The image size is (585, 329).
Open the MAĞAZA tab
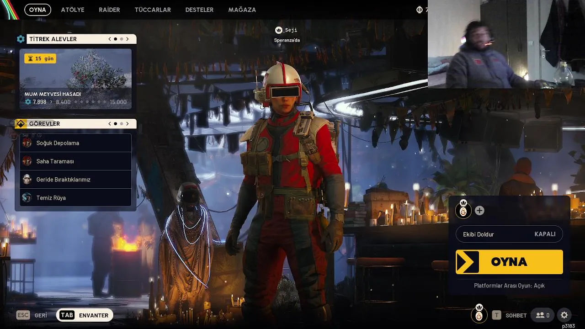coord(242,10)
